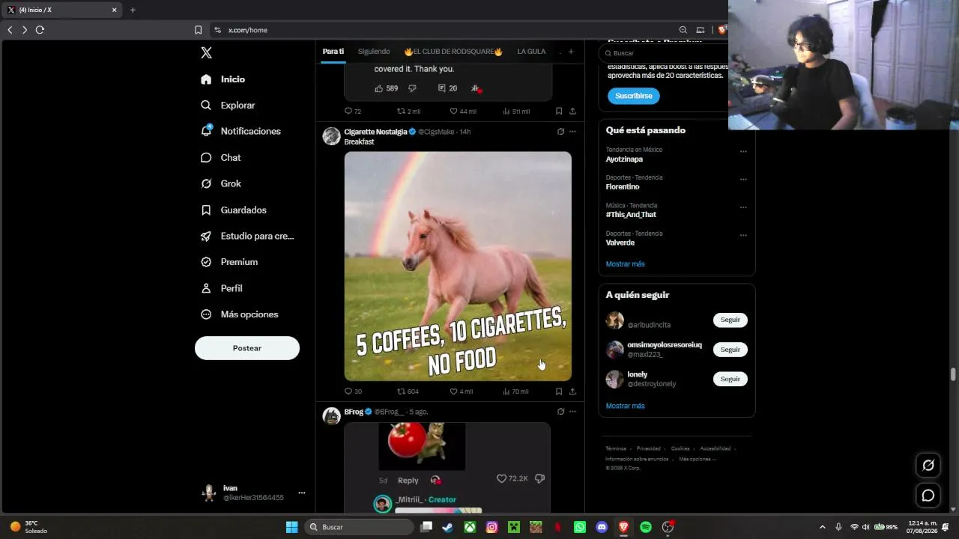This screenshot has height=539, width=959.
Task: Open the floating messages chat button
Action: (x=928, y=496)
